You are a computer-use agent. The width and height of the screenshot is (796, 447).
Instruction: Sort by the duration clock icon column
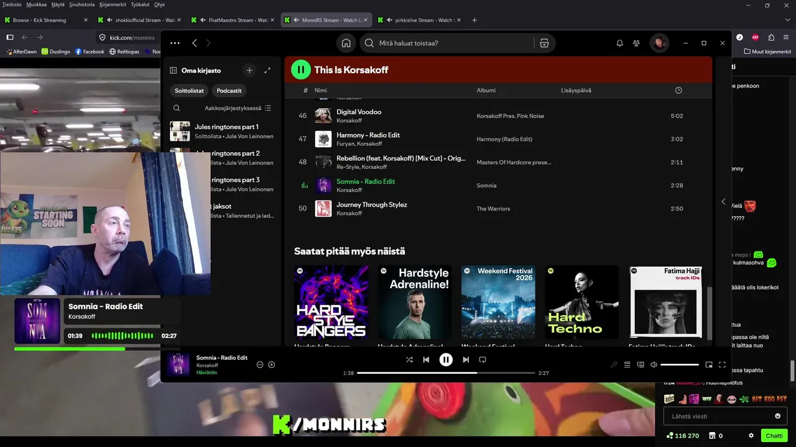pyautogui.click(x=678, y=90)
